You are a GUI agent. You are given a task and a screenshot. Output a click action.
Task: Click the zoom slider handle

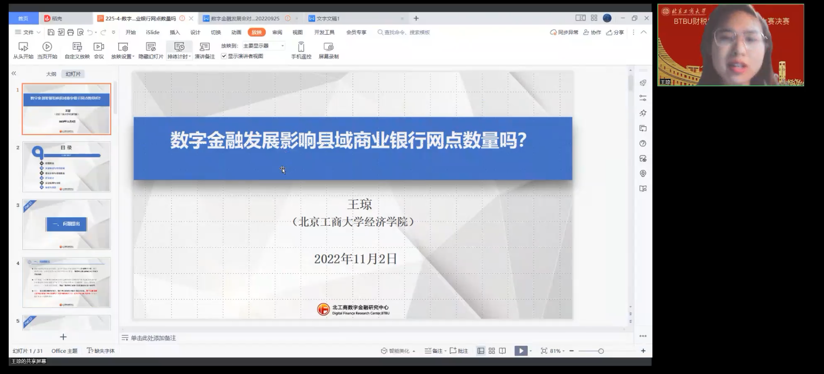click(601, 351)
